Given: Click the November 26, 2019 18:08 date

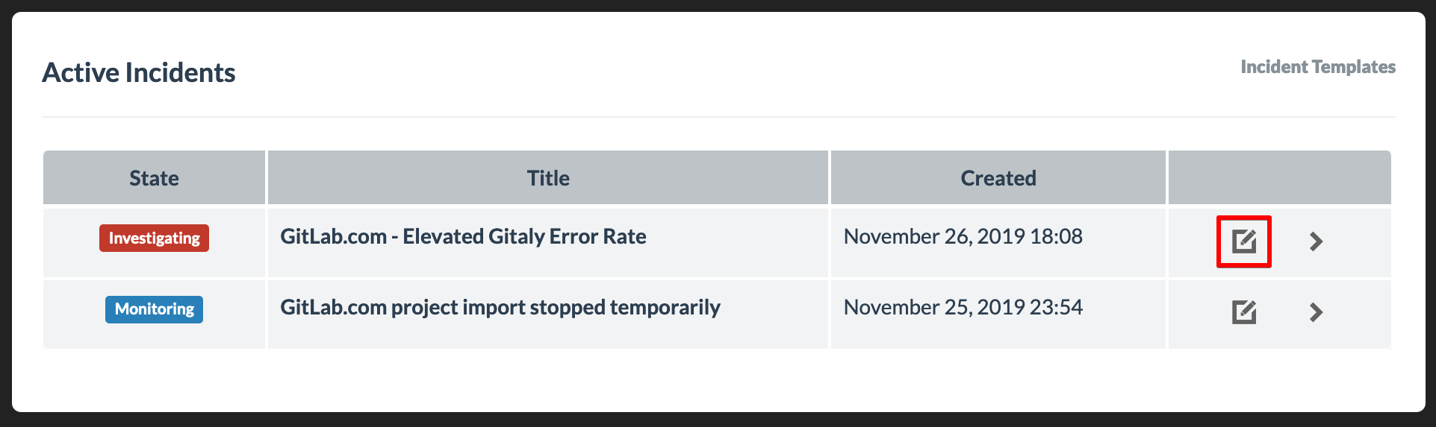Looking at the screenshot, I should coord(963,237).
